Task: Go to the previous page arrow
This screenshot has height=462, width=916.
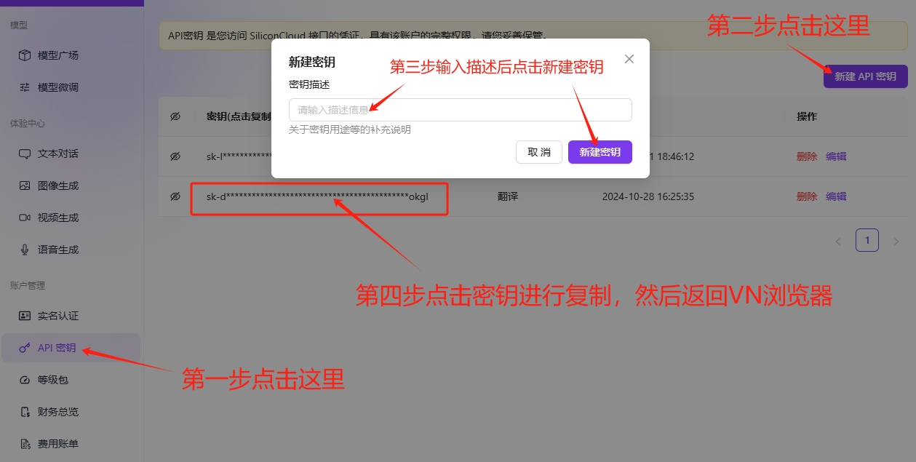Action: [x=837, y=241]
